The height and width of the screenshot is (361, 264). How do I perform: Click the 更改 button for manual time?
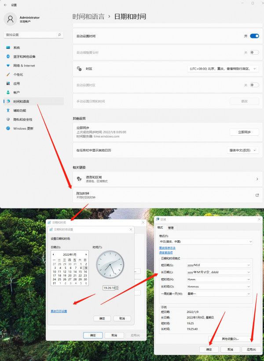(x=244, y=101)
